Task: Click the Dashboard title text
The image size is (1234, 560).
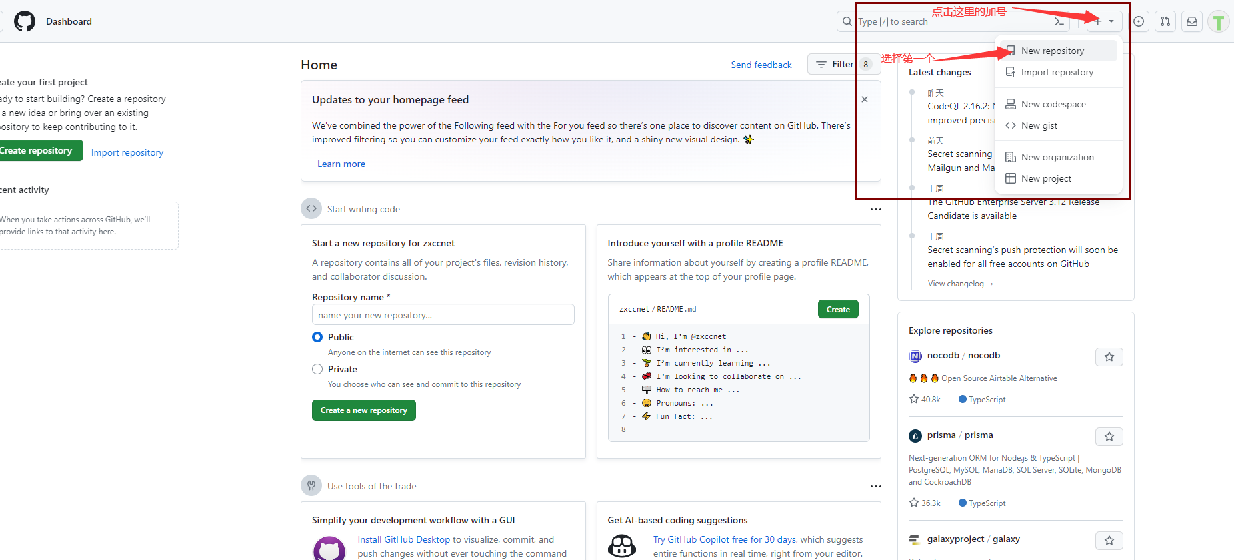Action: [x=69, y=21]
